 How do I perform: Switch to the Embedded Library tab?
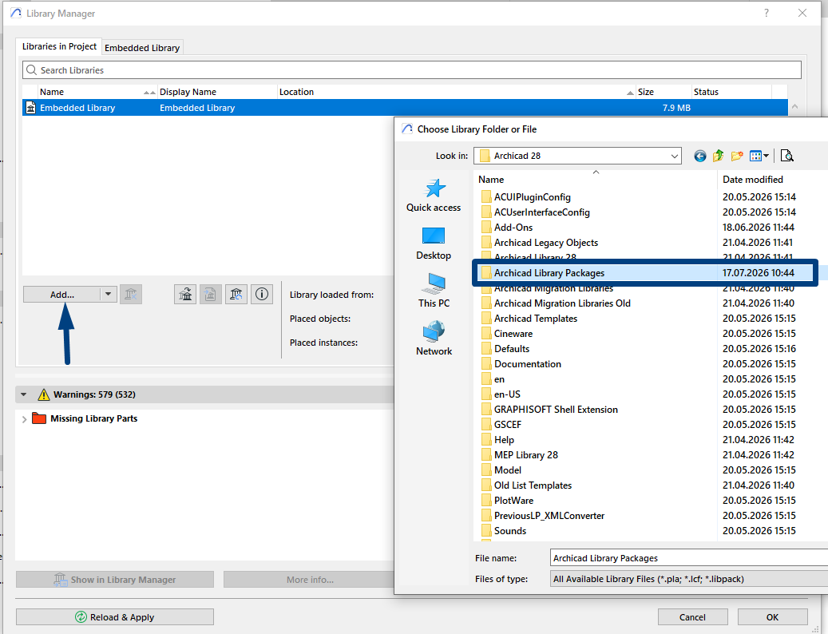click(142, 48)
